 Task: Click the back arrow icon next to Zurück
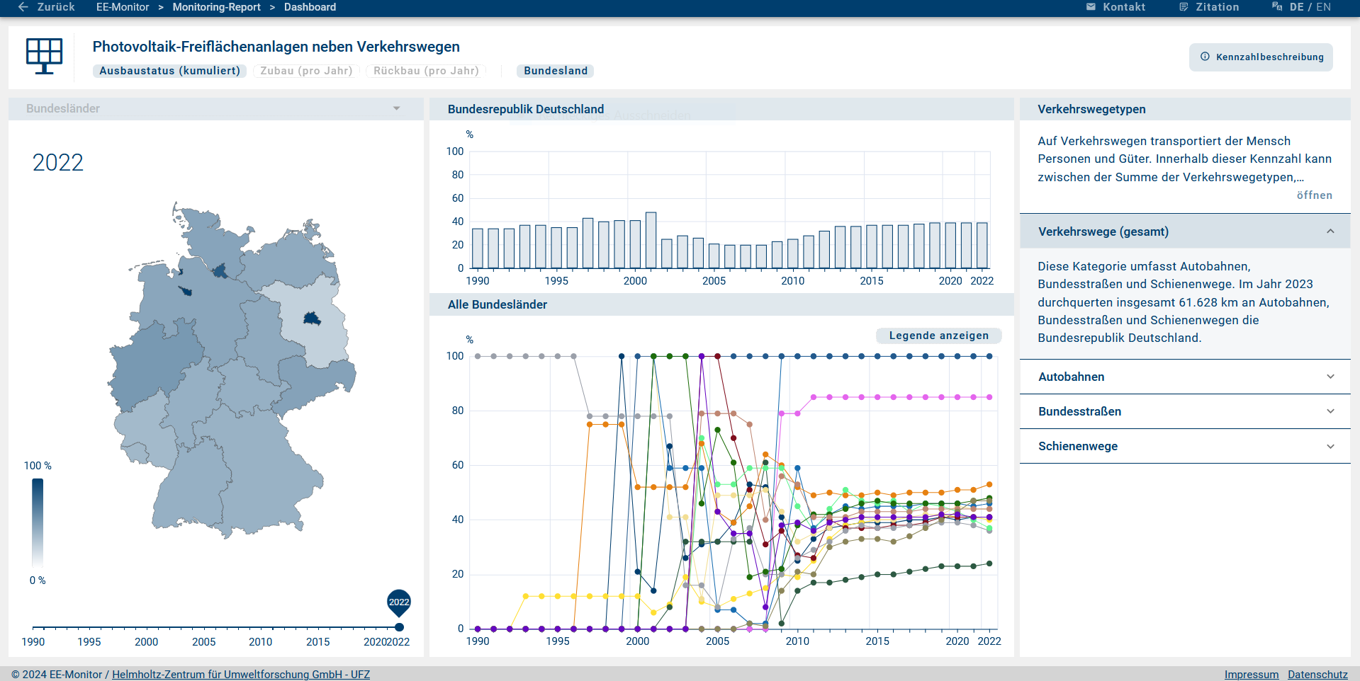click(x=23, y=7)
